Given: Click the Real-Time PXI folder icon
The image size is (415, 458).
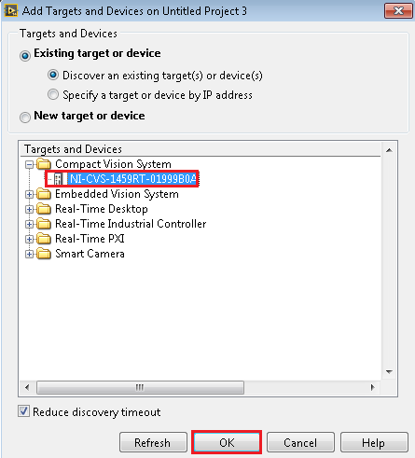Looking at the screenshot, I should pyautogui.click(x=44, y=239).
